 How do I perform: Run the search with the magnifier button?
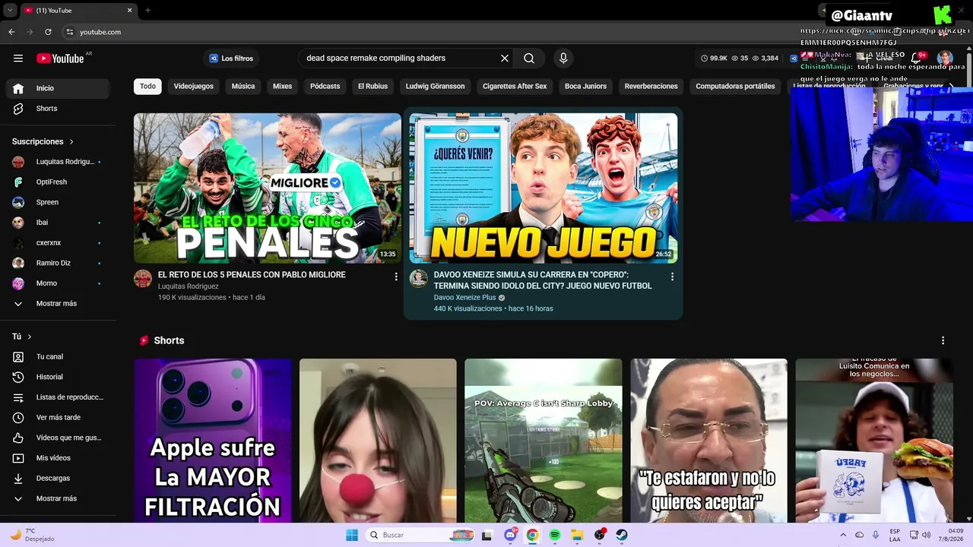(x=529, y=58)
